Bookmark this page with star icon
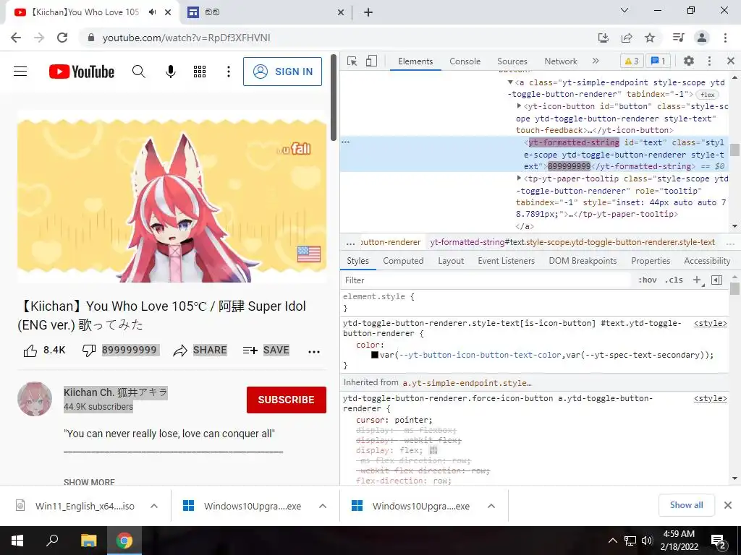This screenshot has height=555, width=741. pos(651,38)
